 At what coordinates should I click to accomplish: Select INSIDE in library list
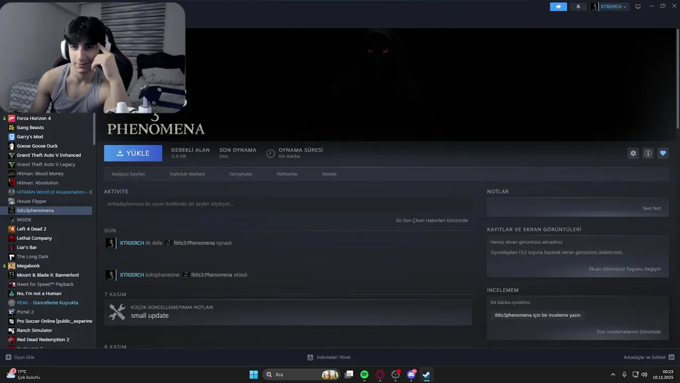[x=24, y=220]
